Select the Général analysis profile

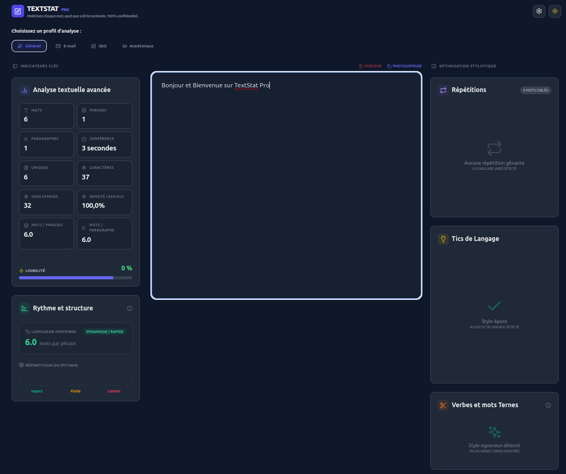pos(29,46)
